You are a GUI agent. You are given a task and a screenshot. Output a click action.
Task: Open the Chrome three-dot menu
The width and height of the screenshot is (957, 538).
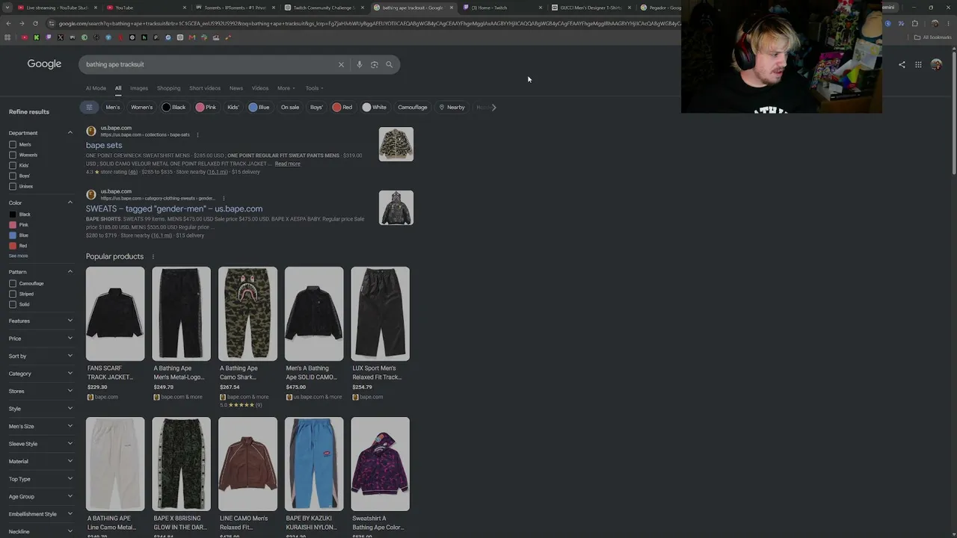coord(948,23)
